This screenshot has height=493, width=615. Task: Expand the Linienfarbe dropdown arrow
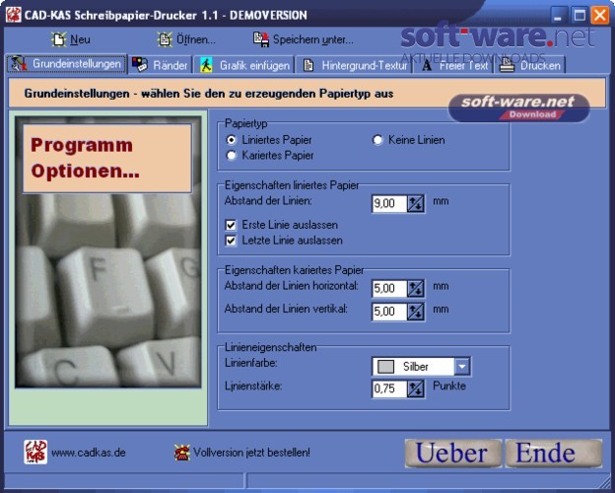tap(462, 367)
